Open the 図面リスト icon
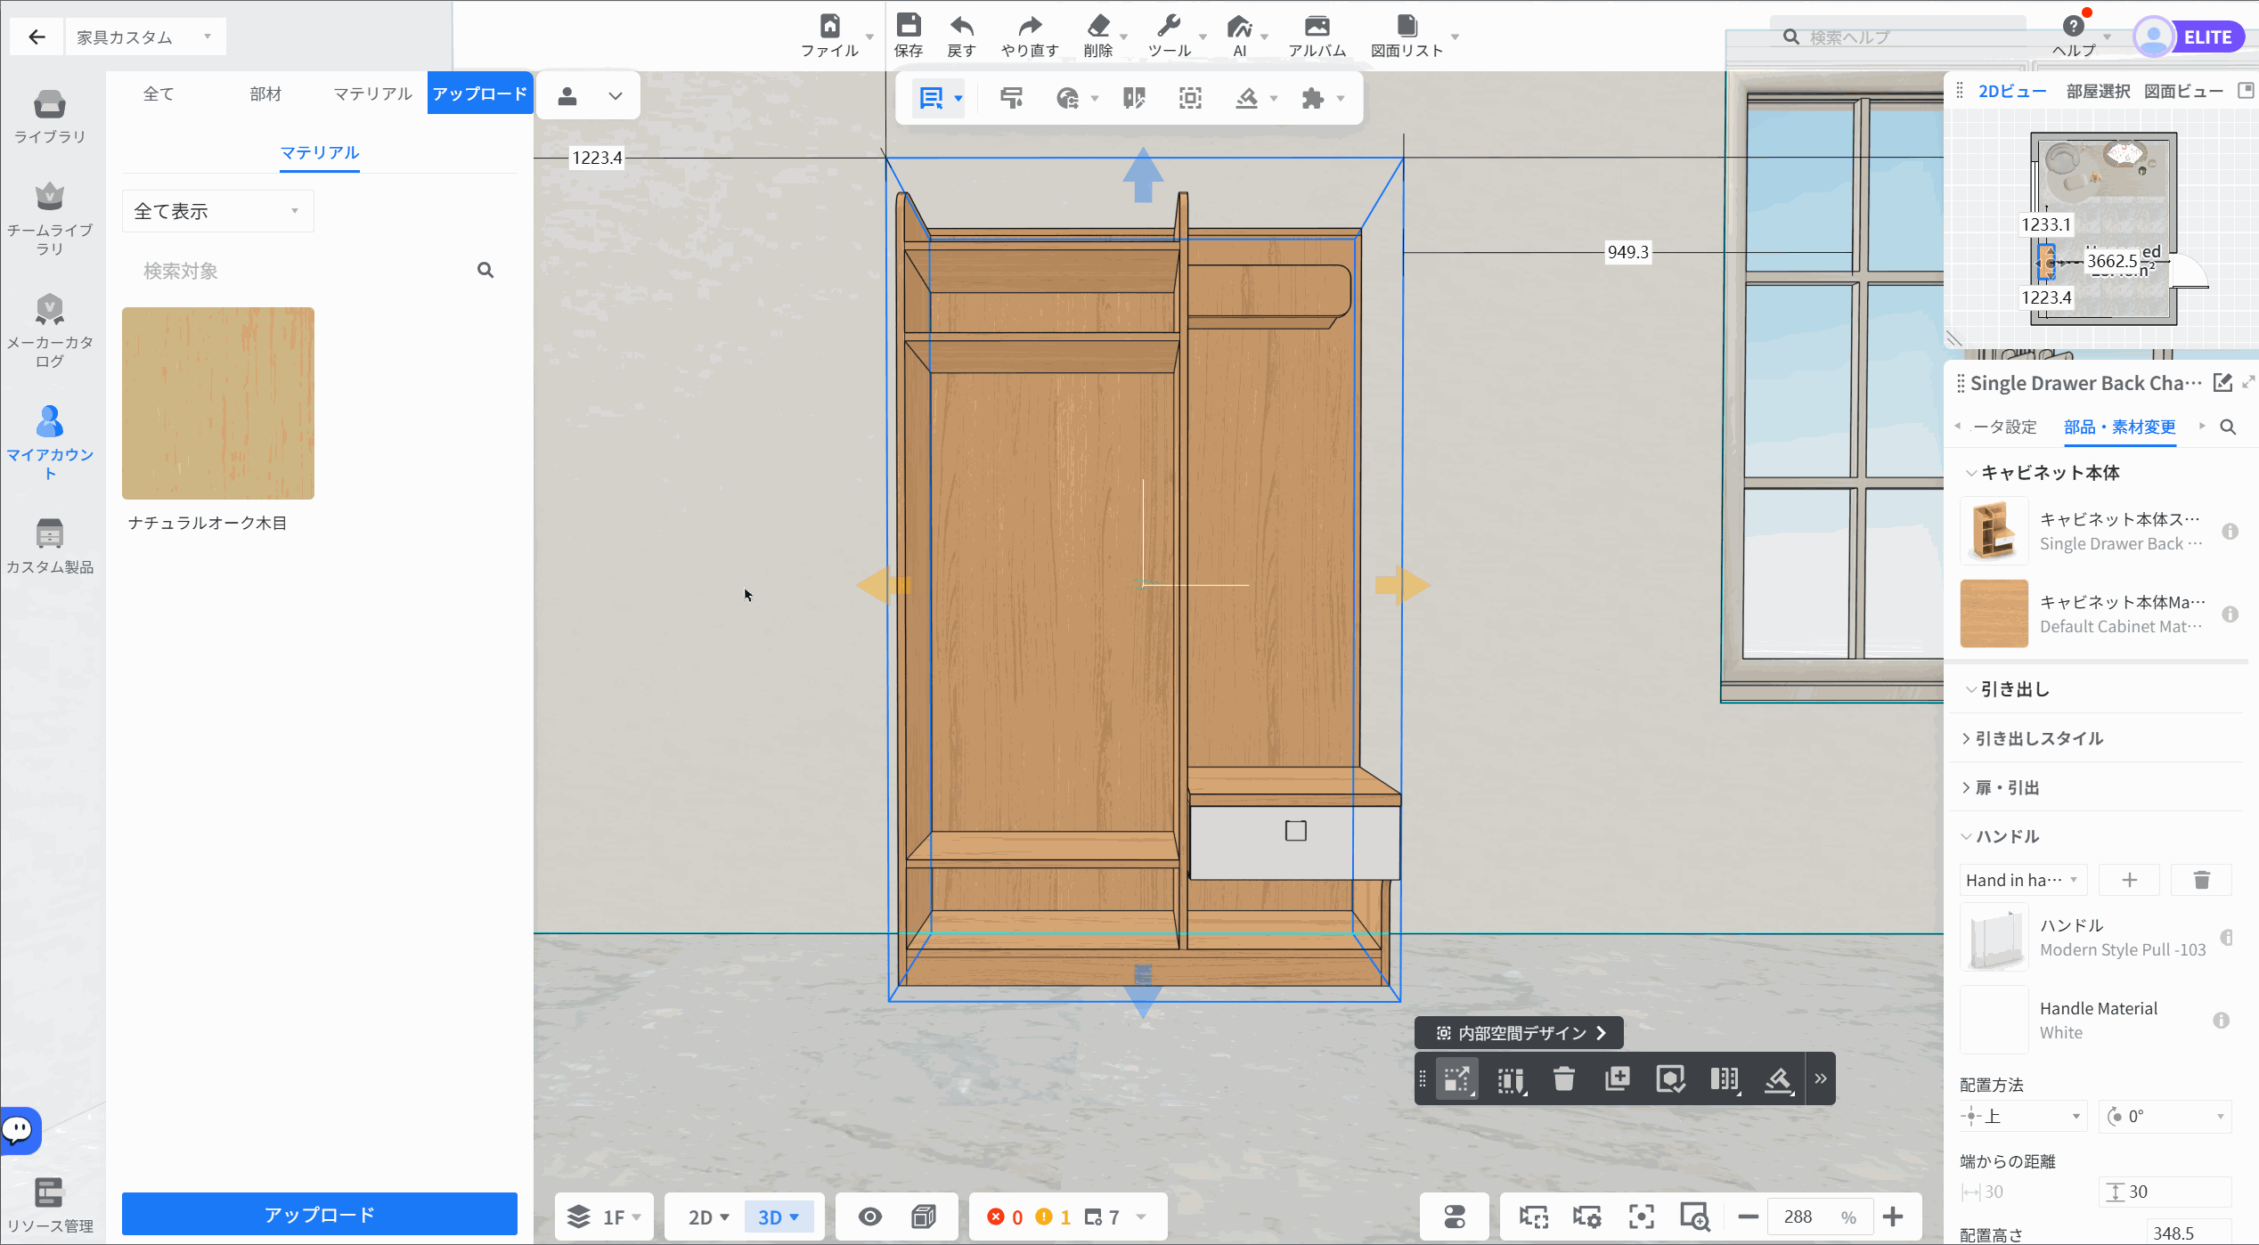 point(1407,25)
